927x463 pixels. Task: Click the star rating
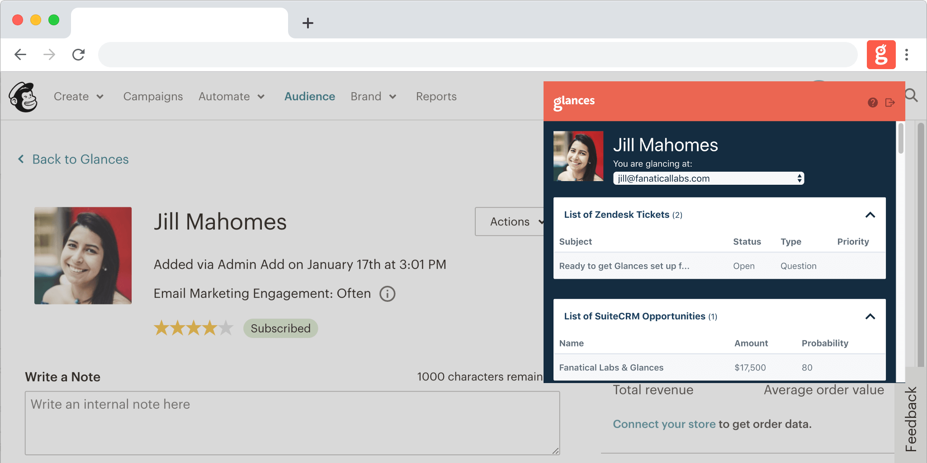click(x=194, y=328)
